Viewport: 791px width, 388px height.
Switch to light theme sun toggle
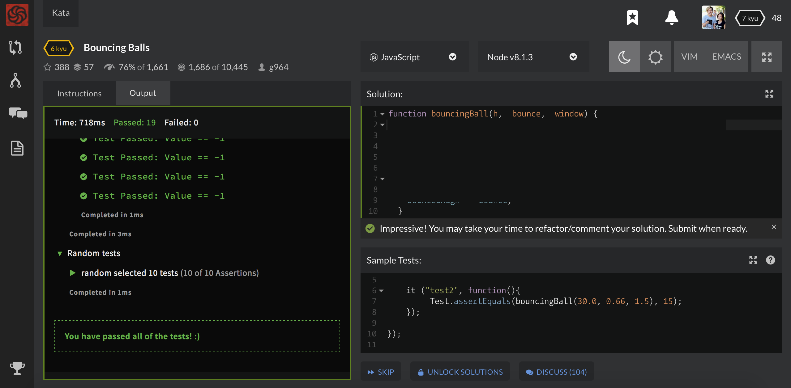[655, 57]
